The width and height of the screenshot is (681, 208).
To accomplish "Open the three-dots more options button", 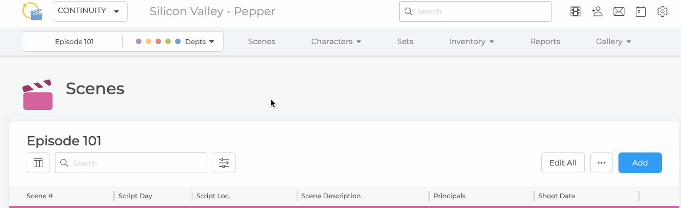I will click(602, 163).
